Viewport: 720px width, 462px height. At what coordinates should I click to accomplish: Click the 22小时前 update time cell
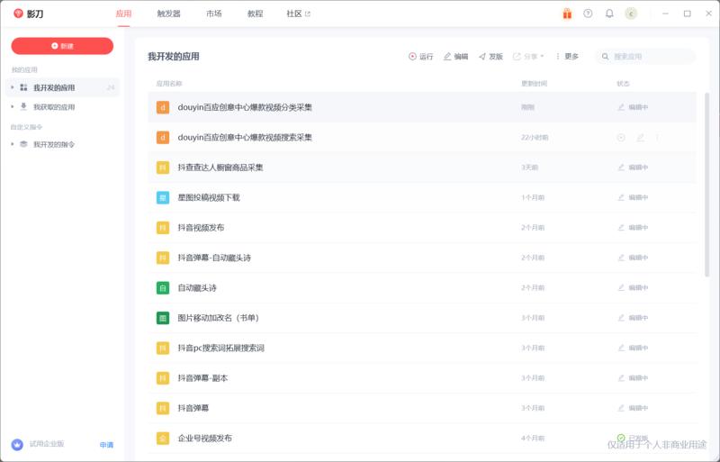coord(535,138)
